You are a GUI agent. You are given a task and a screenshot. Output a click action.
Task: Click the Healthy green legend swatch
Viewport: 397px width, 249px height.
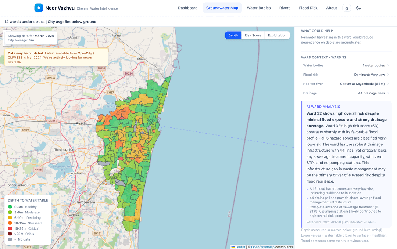(x=10, y=207)
